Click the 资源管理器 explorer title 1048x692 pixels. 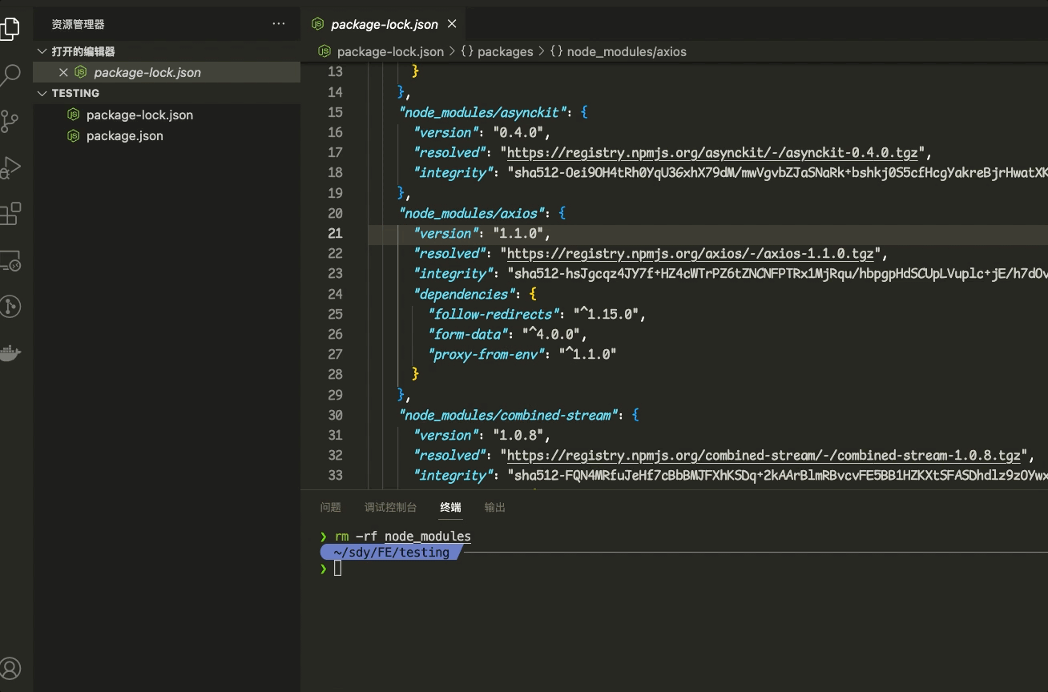click(x=78, y=24)
